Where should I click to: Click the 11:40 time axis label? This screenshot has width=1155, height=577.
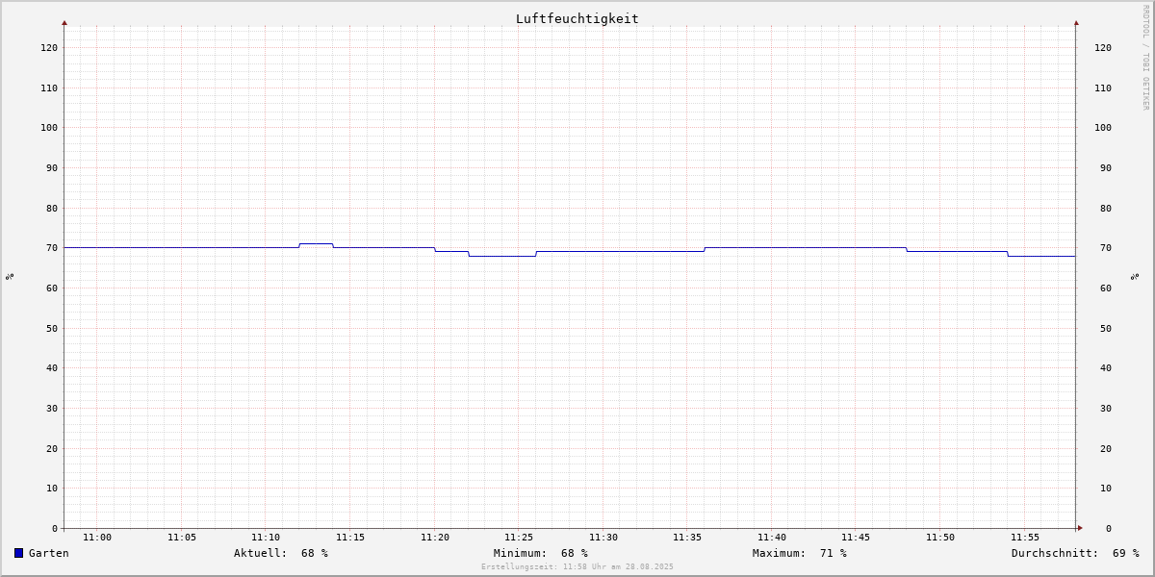(772, 538)
